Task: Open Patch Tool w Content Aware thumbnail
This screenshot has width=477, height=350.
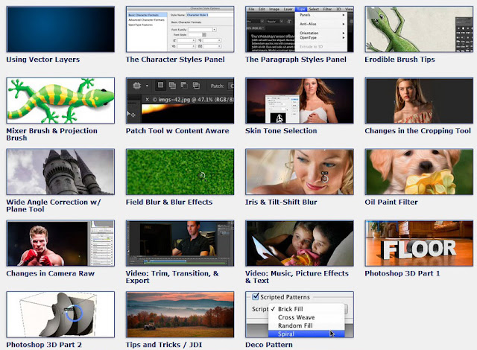Action: click(180, 101)
